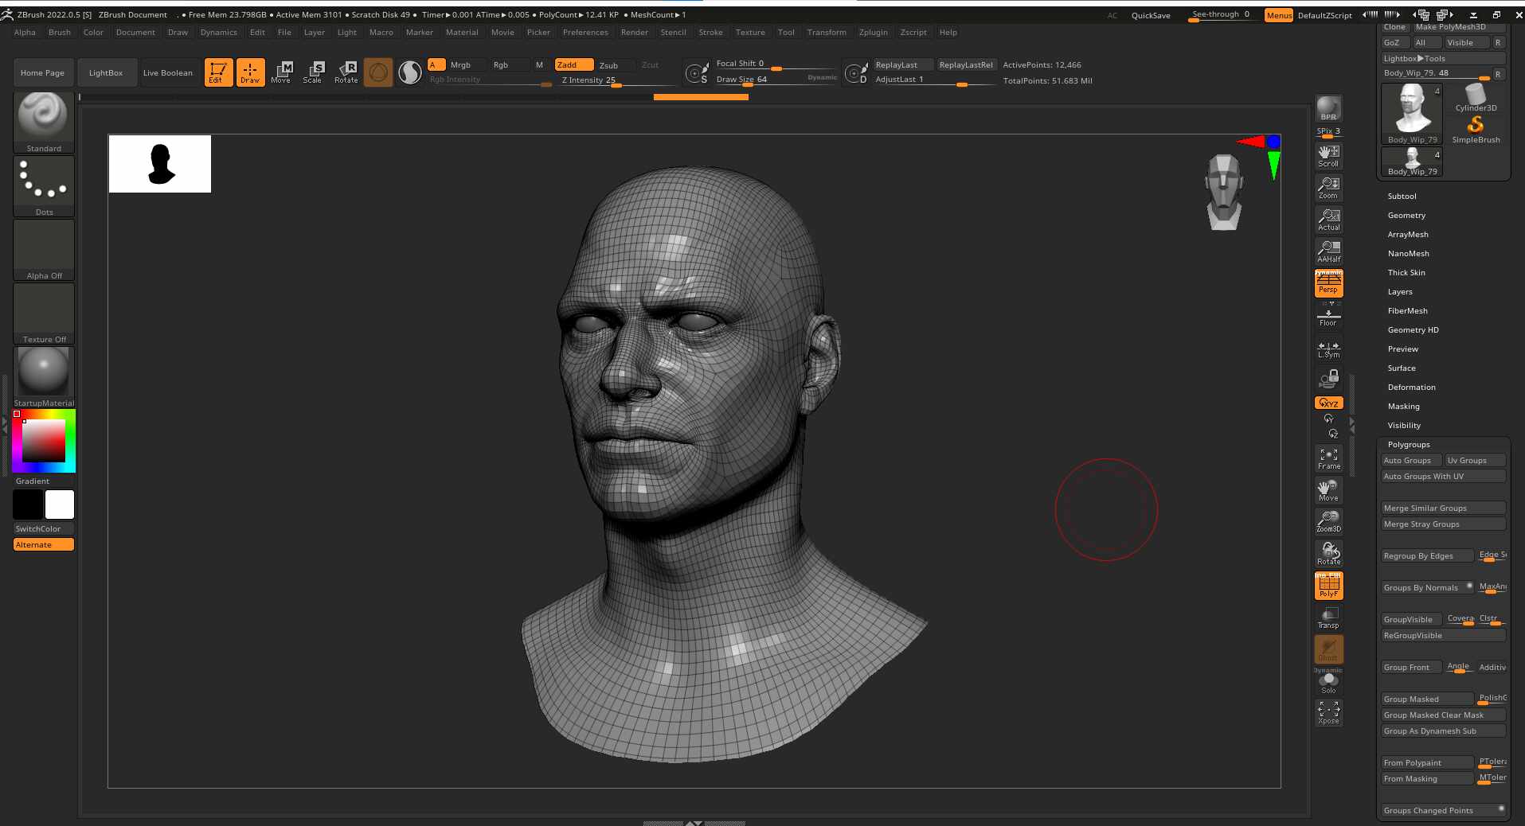Open the Standard brush thumbnail
The height and width of the screenshot is (826, 1525).
(x=44, y=122)
